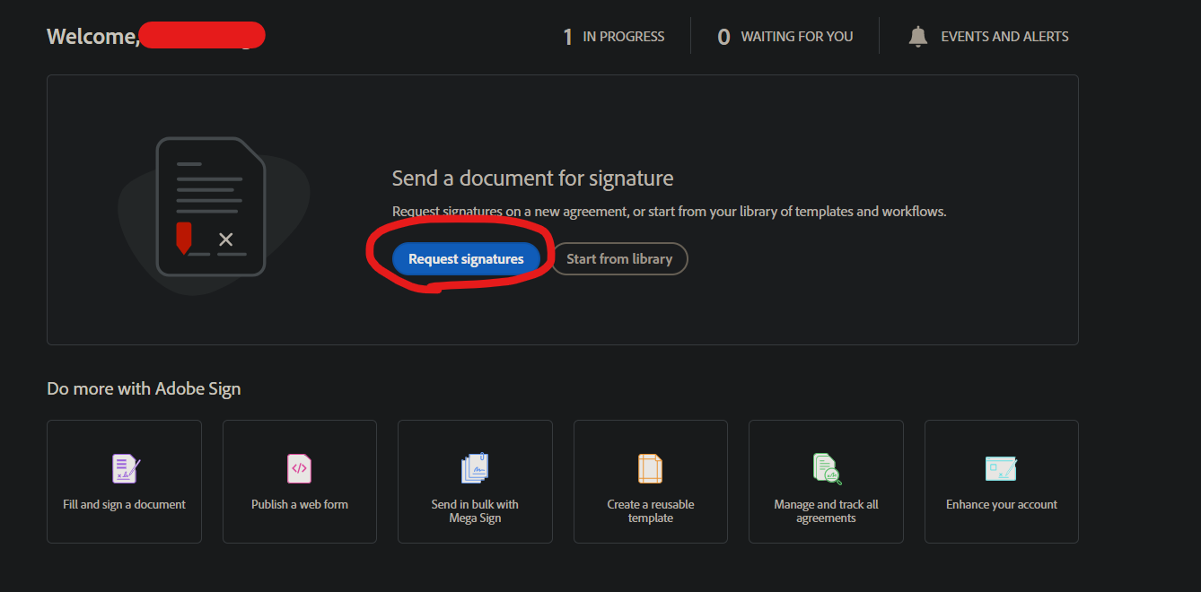Select "Manage and track all agreements" text

pos(826,511)
